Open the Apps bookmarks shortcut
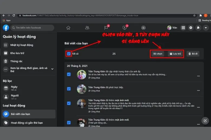Screen dimensions: 211x140 click(6, 20)
